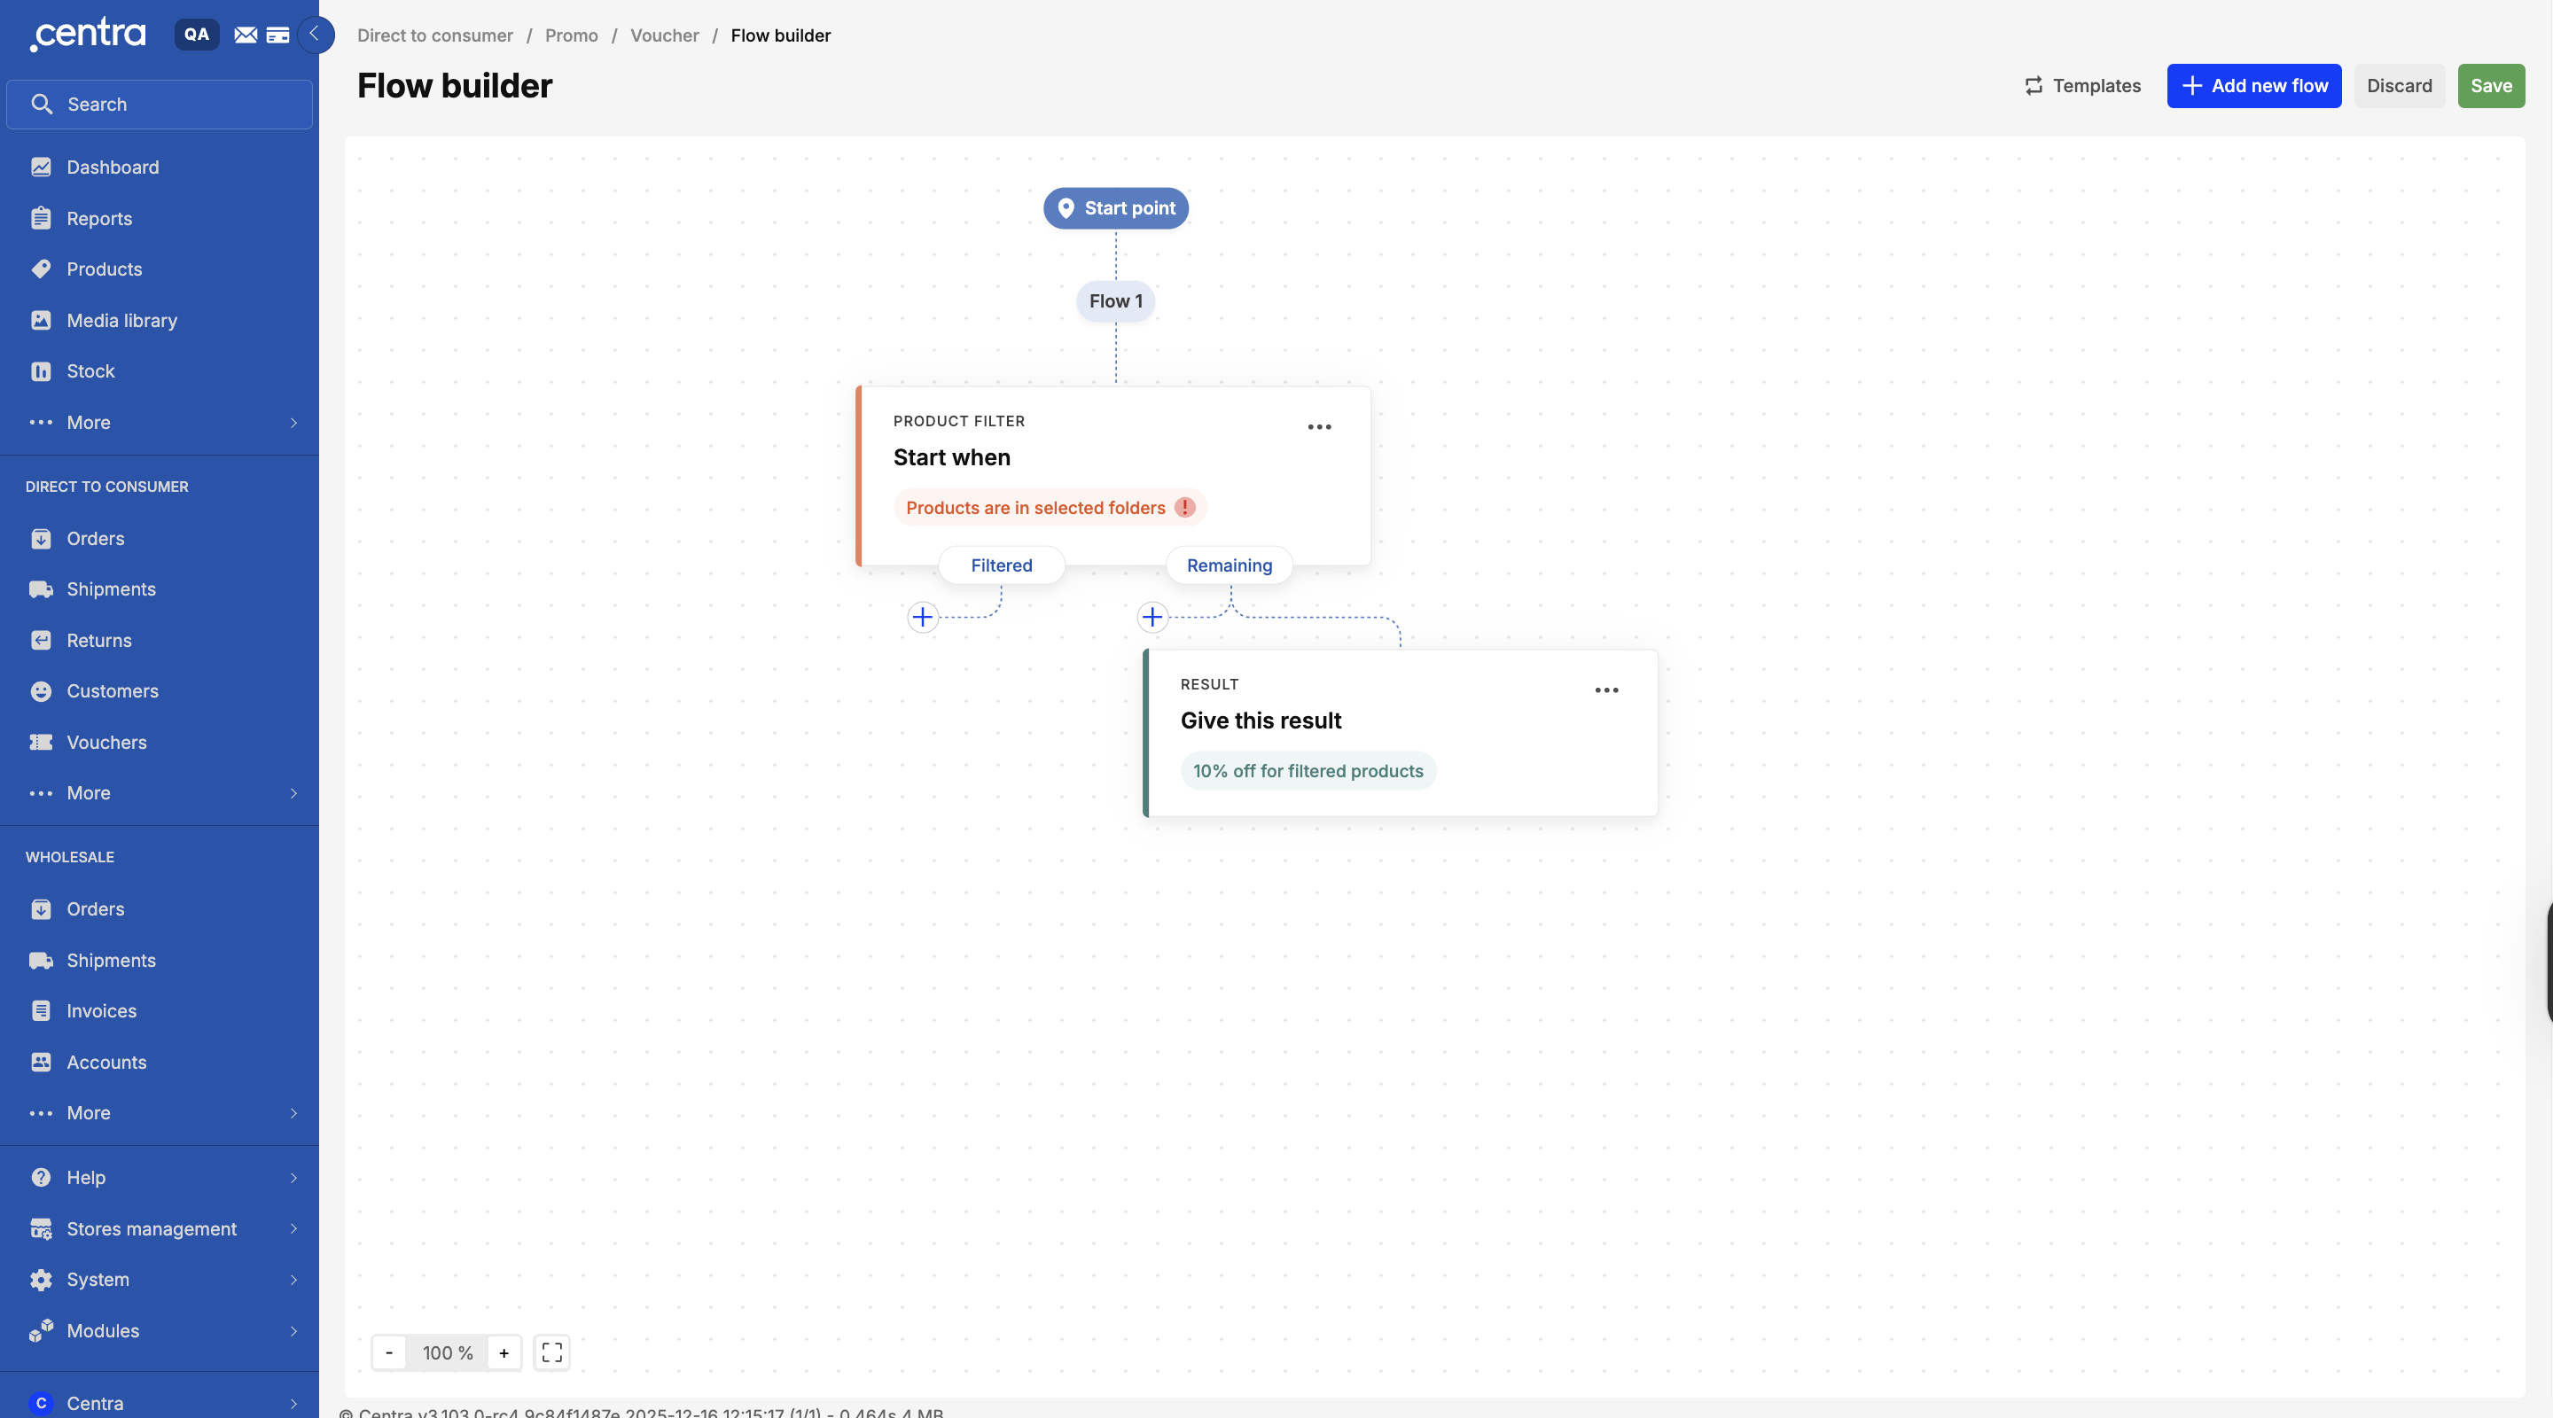Zoom in with the plus button
This screenshot has height=1418, width=2553.
click(x=504, y=1352)
